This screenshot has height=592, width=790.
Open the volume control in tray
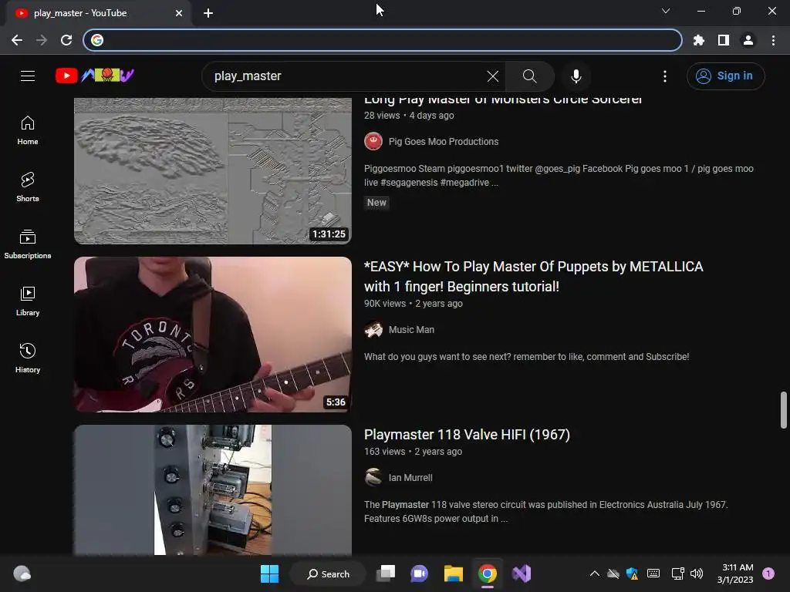(697, 573)
